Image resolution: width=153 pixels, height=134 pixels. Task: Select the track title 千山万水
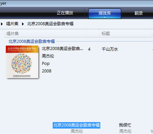click(110, 49)
